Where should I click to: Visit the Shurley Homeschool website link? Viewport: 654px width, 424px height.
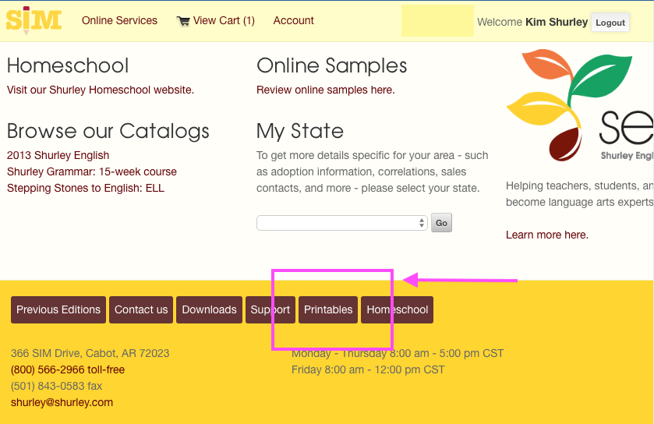click(101, 90)
